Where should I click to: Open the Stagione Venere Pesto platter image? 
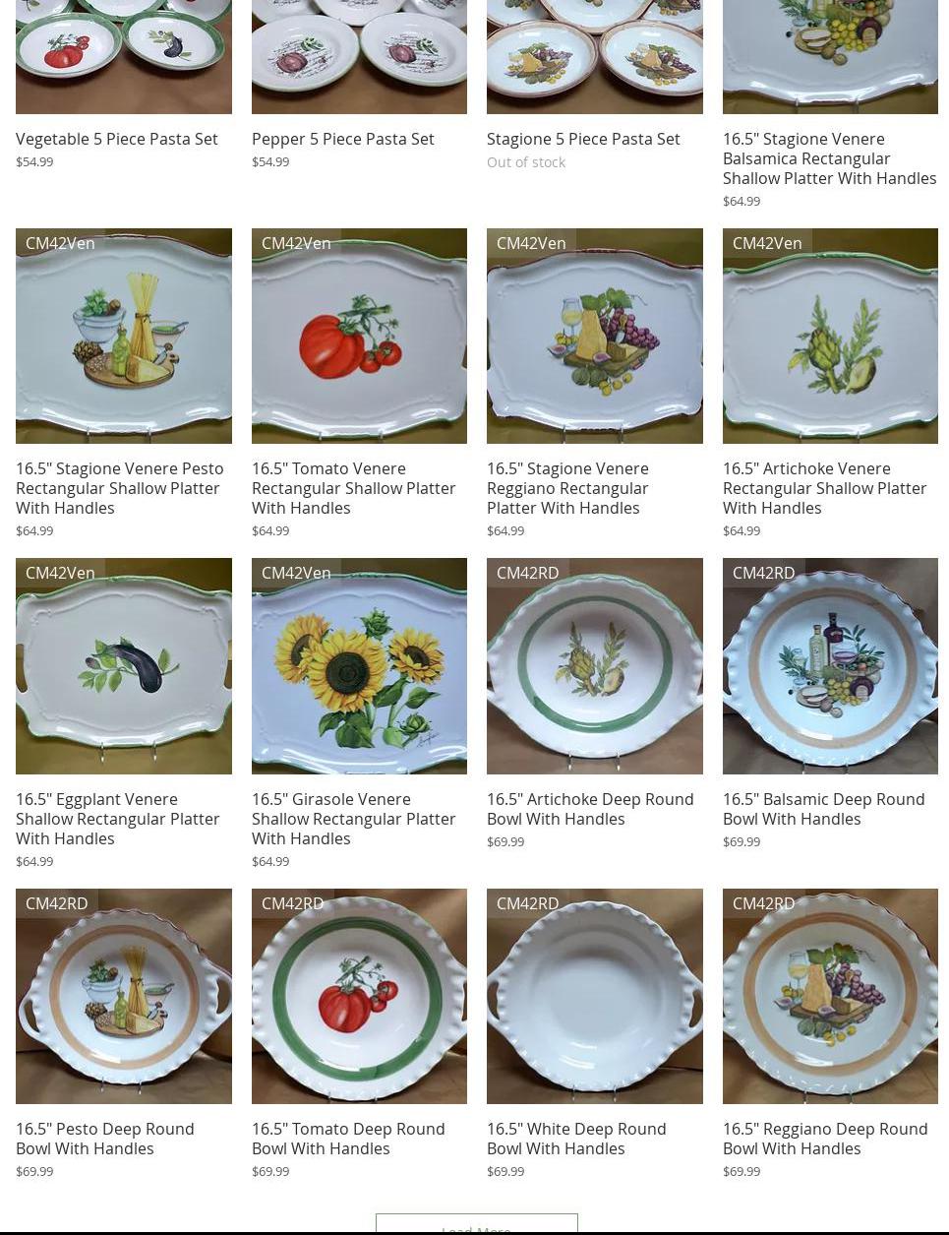coord(124,336)
